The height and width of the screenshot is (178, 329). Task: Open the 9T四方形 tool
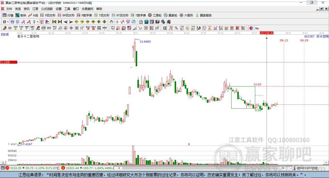(x=120, y=15)
